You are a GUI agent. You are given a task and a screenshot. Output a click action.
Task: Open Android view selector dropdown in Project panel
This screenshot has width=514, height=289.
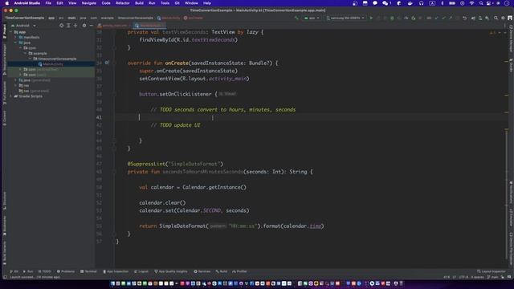[23, 25]
